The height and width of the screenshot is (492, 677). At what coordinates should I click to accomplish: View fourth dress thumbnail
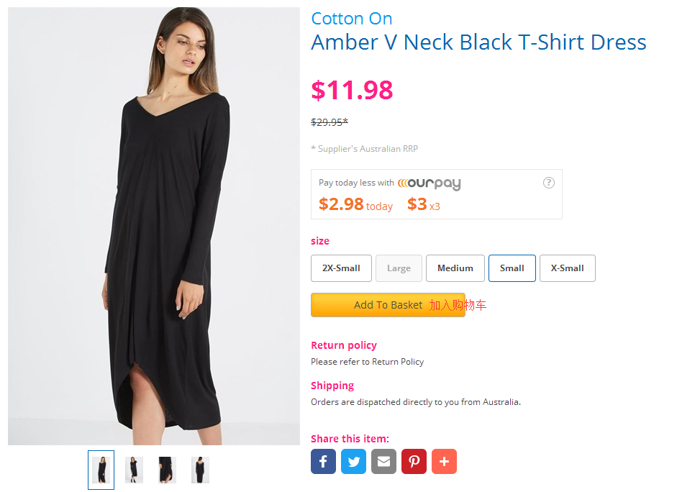200,470
